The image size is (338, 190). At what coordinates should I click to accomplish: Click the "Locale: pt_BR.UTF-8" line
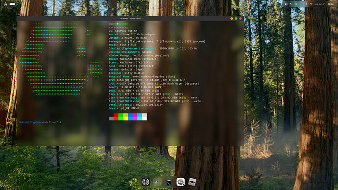pos(124,108)
